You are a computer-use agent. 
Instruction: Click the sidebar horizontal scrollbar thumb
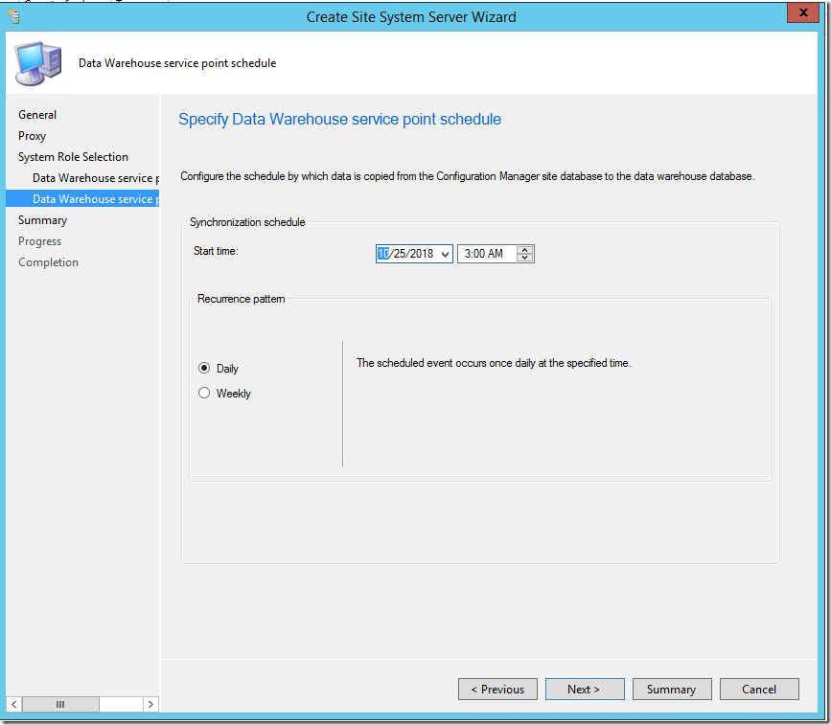click(60, 704)
